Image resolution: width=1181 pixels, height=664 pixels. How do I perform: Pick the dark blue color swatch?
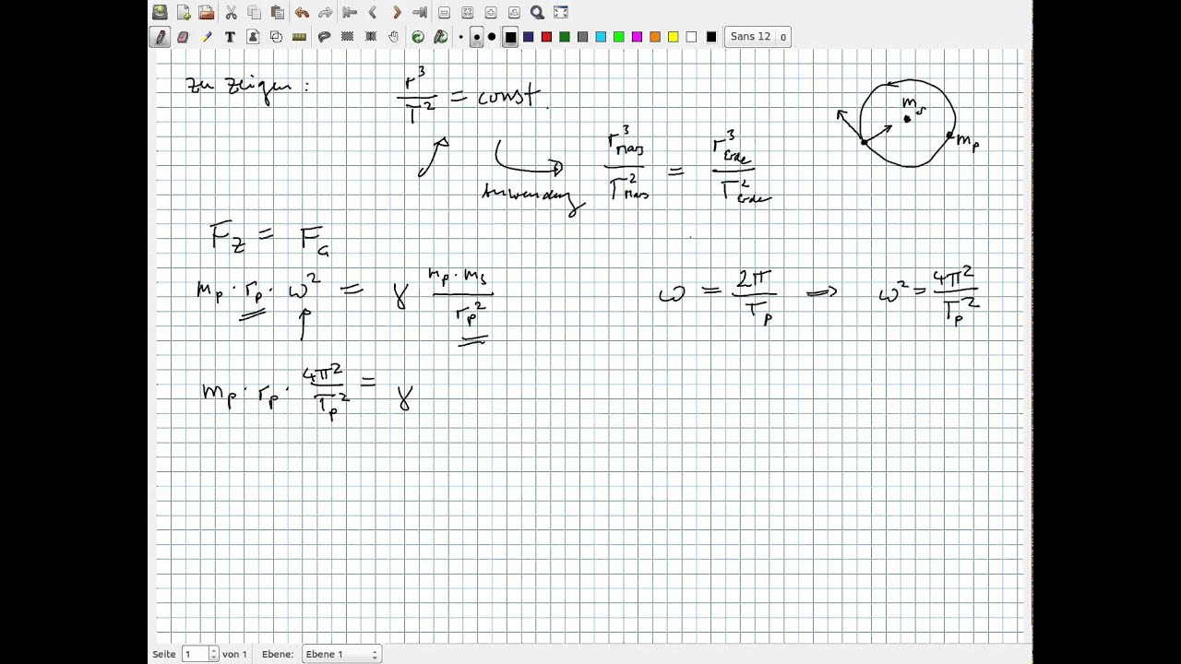point(529,37)
